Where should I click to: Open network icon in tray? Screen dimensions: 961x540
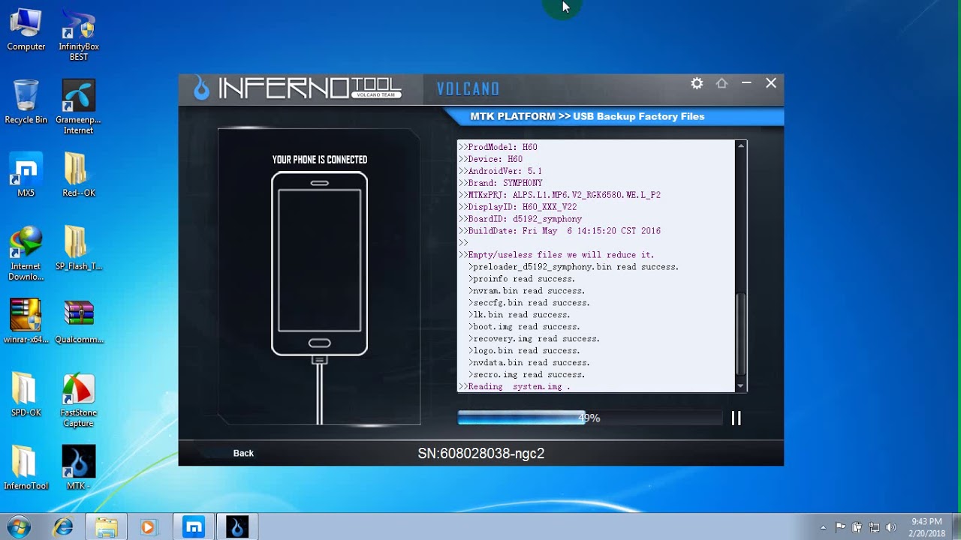tap(874, 527)
